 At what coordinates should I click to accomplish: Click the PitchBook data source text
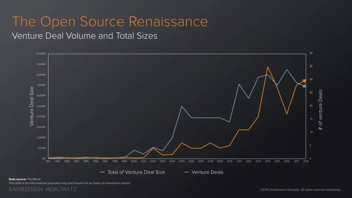pyautogui.click(x=34, y=179)
